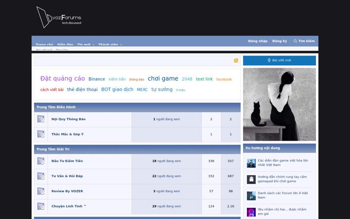
Task: Open Tư Vấn & Hỏi Đáp forum
Action: coord(67,176)
